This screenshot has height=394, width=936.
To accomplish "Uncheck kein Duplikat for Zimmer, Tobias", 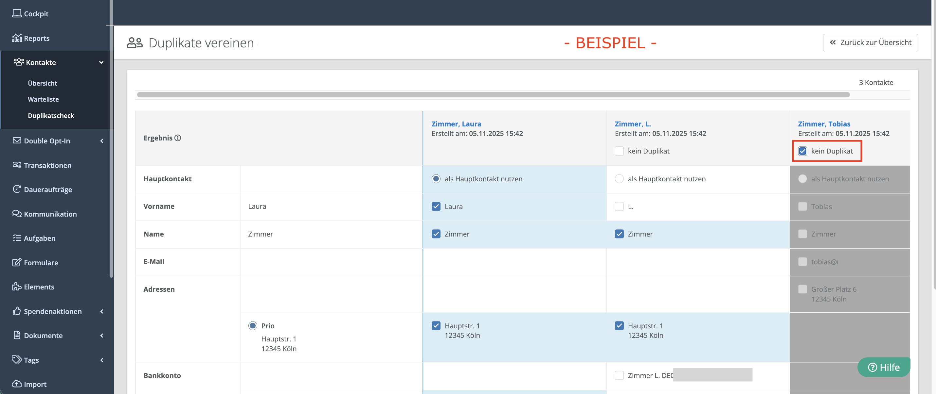I will pyautogui.click(x=802, y=151).
